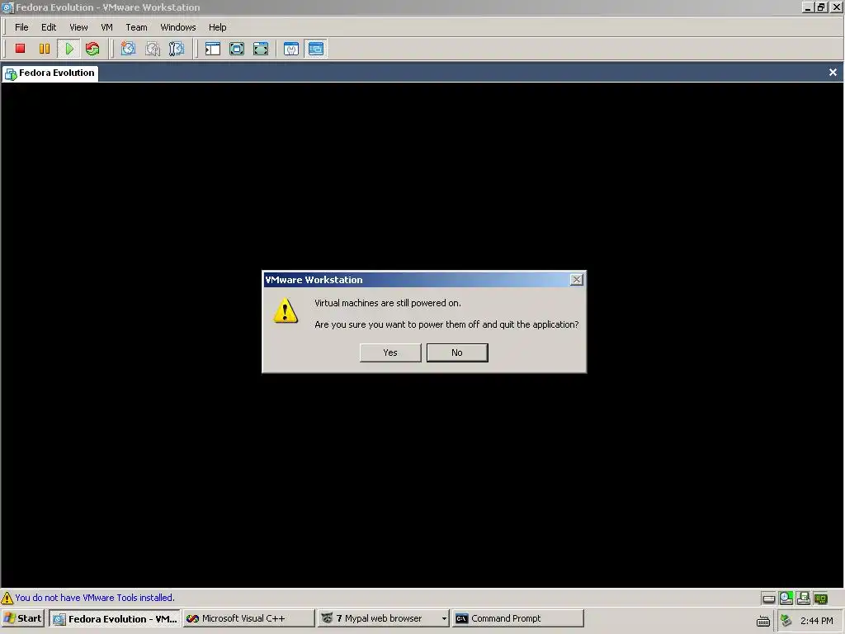Click the CD-ROM device status icon
845x634 pixels.
pos(786,598)
